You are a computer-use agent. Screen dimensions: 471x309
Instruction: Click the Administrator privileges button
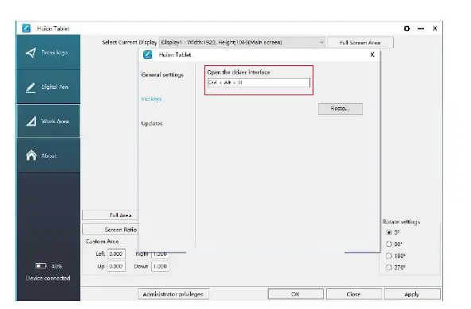point(173,294)
